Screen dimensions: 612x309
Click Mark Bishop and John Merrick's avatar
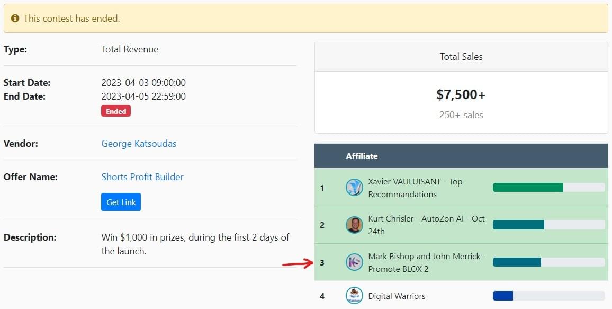click(354, 262)
